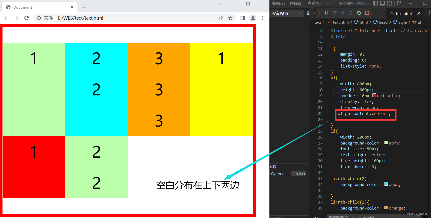Viewport: 431px width, 218px height.
Task: Close the Document browser tab
Action: [x=72, y=7]
